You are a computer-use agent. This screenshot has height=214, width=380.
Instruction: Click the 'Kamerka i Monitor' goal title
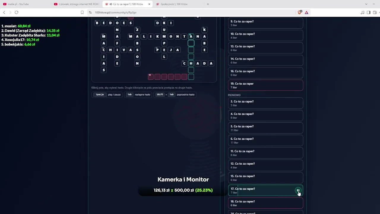click(183, 180)
